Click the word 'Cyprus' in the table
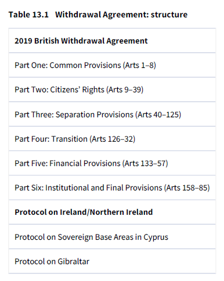Screen dimensions: 224x281 point(156,237)
